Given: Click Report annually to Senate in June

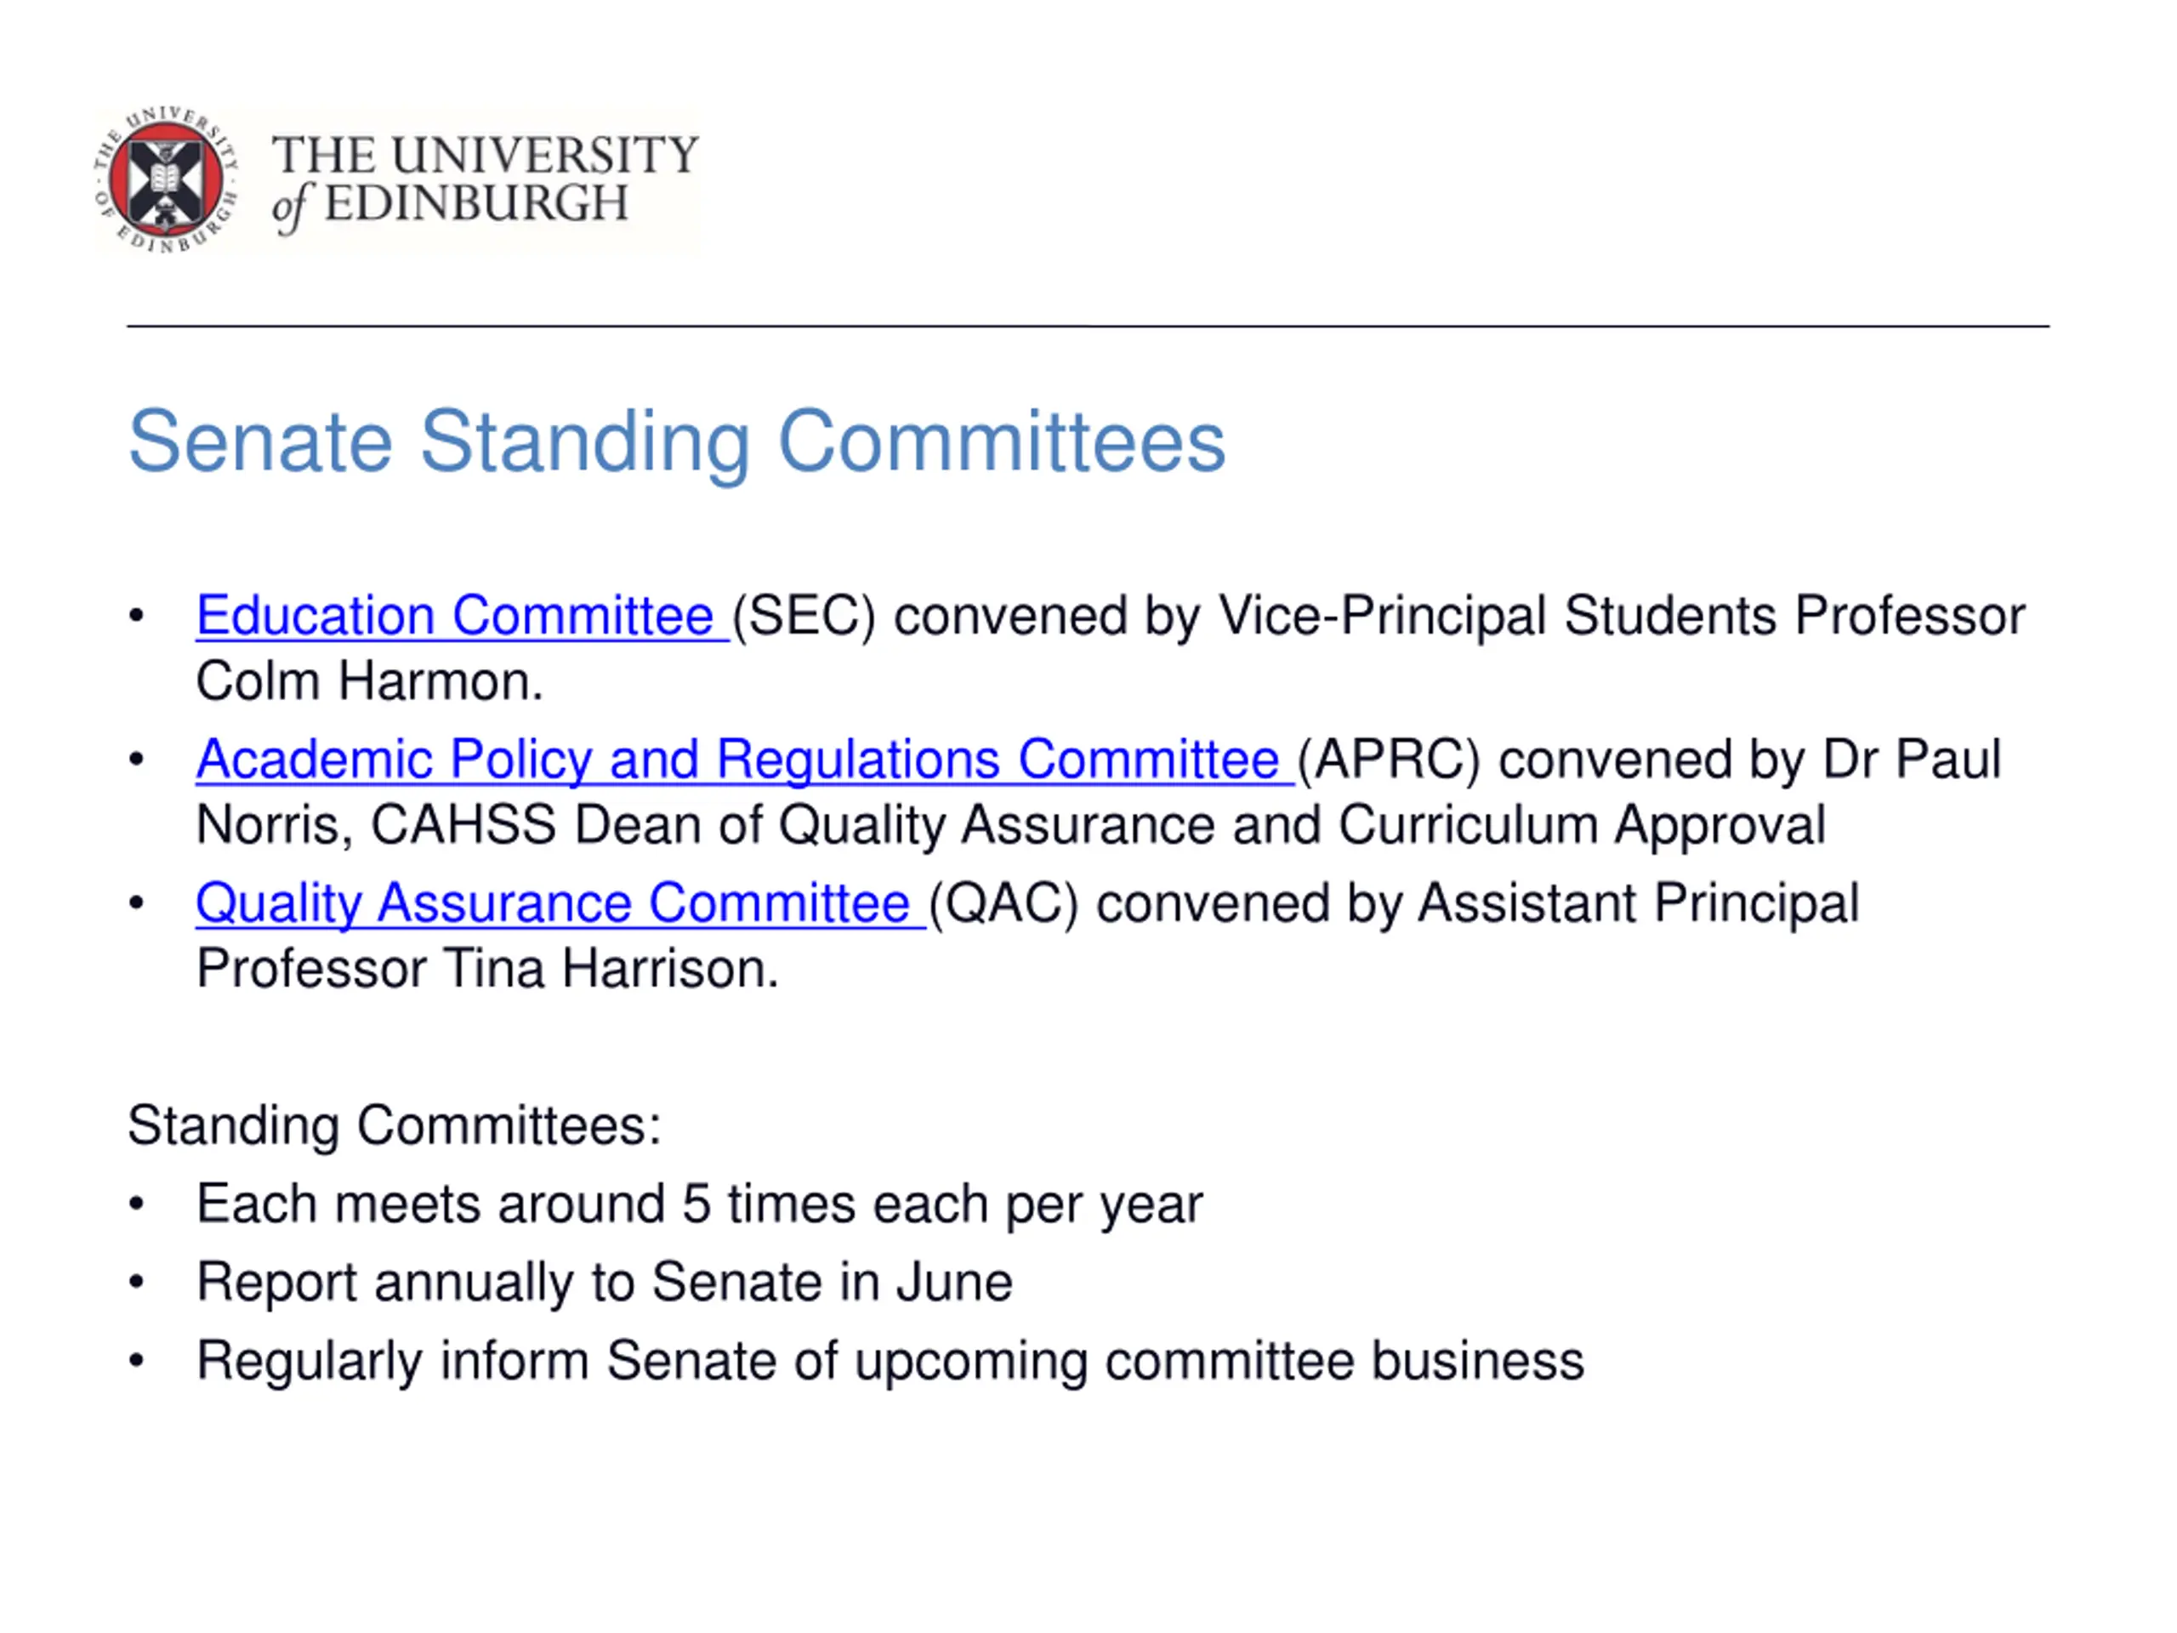Looking at the screenshot, I should (x=605, y=1283).
